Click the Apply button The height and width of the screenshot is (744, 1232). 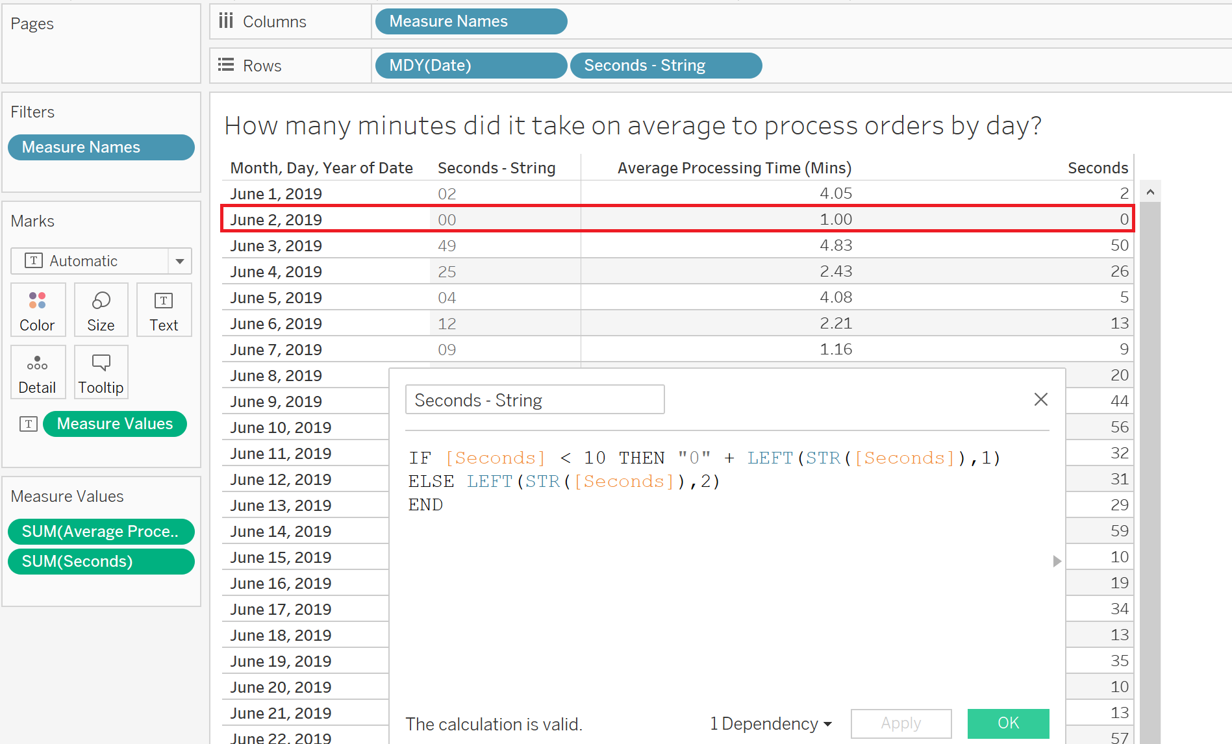point(901,723)
